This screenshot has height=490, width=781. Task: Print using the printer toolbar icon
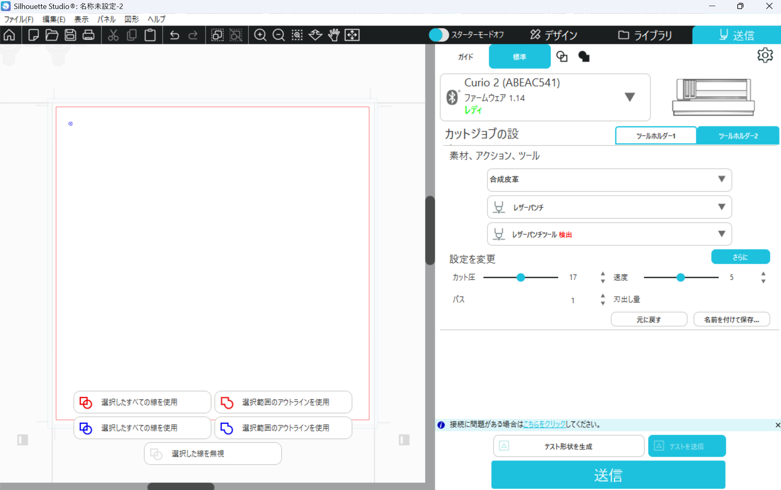pos(89,35)
